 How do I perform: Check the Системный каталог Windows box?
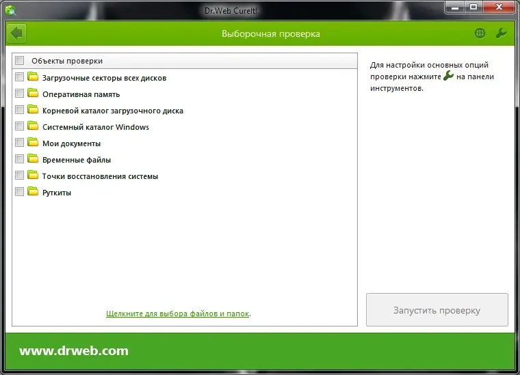point(20,126)
